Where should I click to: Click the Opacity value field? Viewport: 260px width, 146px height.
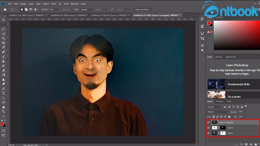point(240,112)
